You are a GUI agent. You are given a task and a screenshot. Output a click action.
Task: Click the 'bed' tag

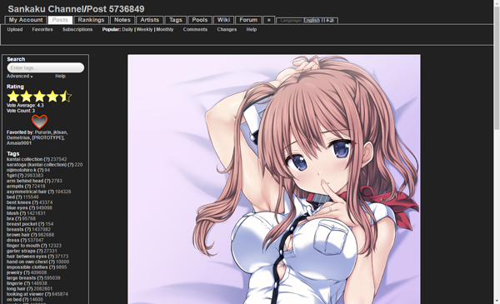(11, 197)
